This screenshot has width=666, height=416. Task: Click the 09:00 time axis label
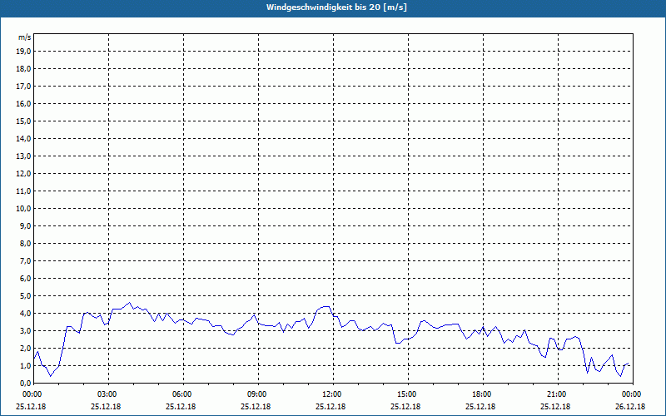[258, 394]
